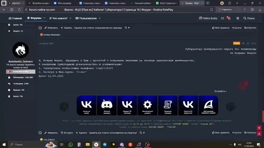Open the third VK tile beside the sail logo

click(188, 105)
